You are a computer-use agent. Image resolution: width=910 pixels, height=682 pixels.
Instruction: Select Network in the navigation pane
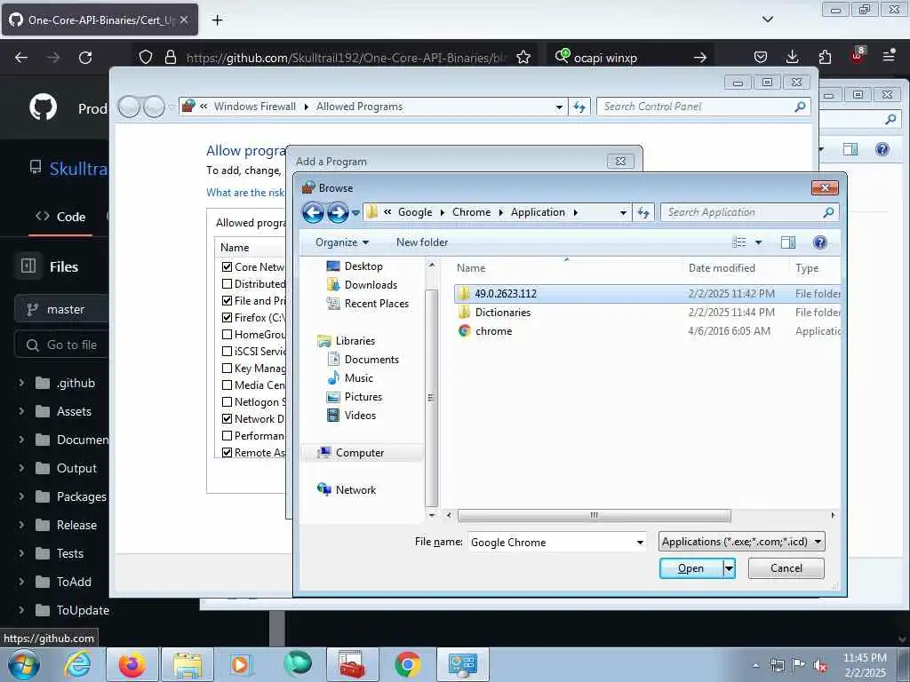(347, 490)
